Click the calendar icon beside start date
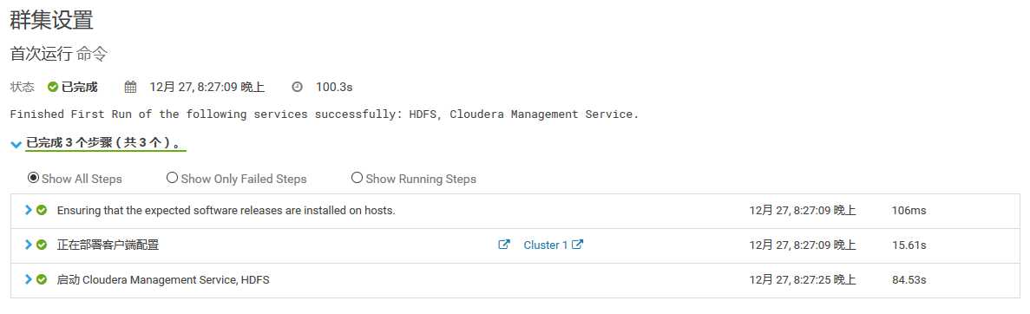This screenshot has height=314, width=1030. coord(131,87)
